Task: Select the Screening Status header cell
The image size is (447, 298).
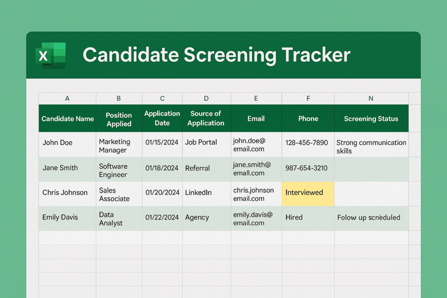Action: click(x=371, y=118)
